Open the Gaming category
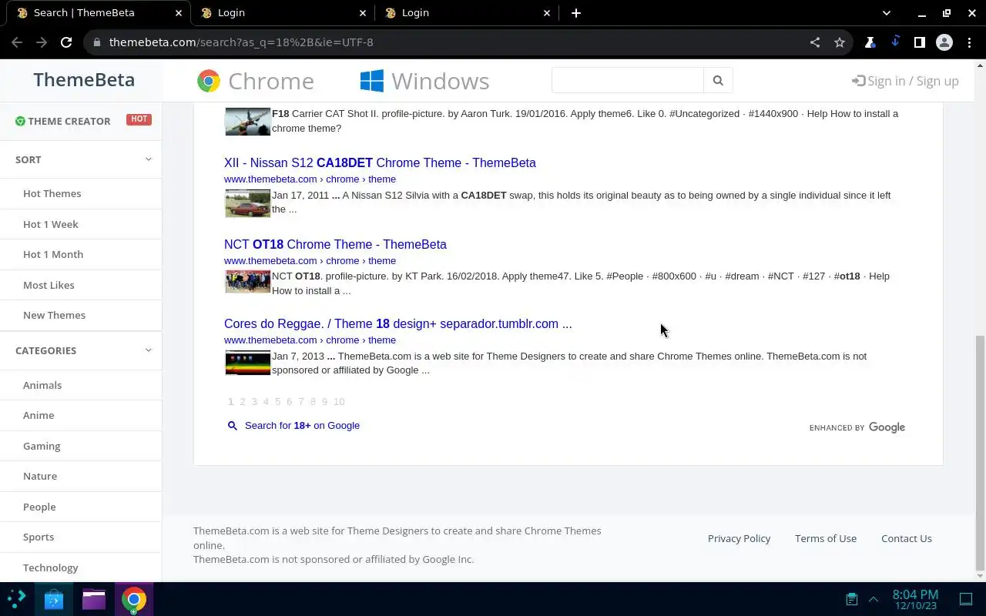 coord(42,446)
